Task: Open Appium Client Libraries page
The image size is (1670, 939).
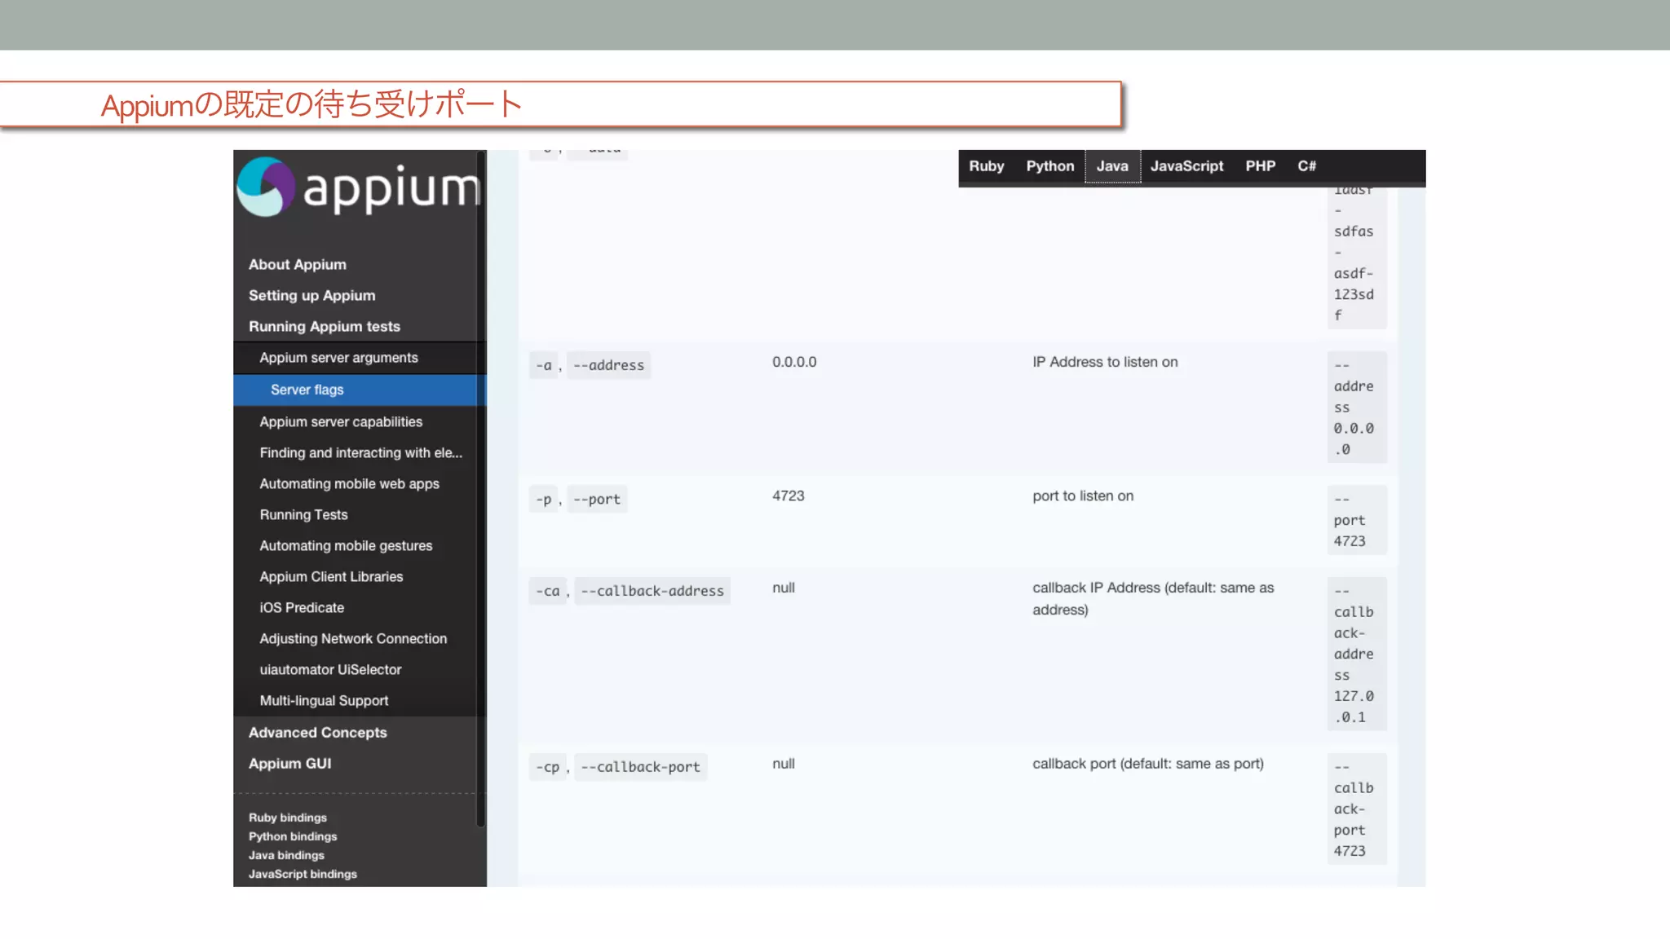Action: point(331,576)
